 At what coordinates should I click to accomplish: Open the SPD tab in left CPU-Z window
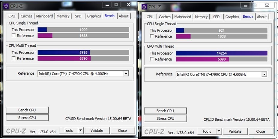click(x=78, y=16)
